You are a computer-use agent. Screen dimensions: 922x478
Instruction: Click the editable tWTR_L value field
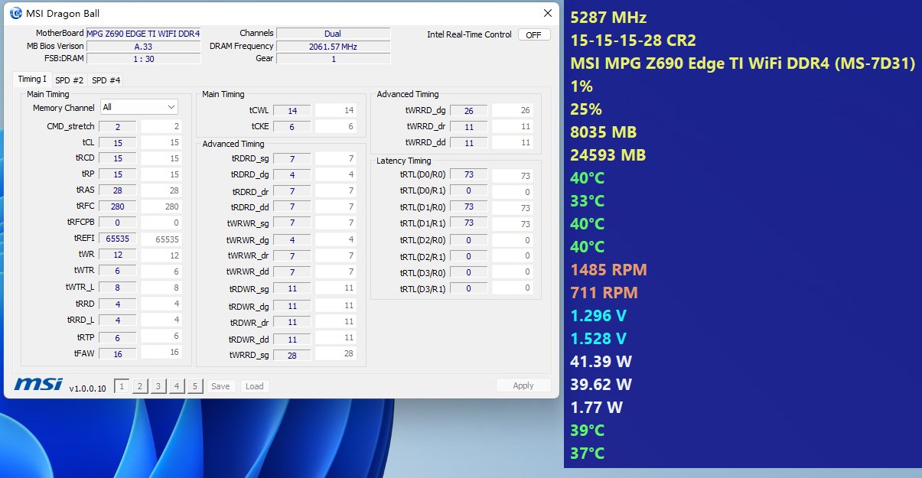tap(161, 288)
